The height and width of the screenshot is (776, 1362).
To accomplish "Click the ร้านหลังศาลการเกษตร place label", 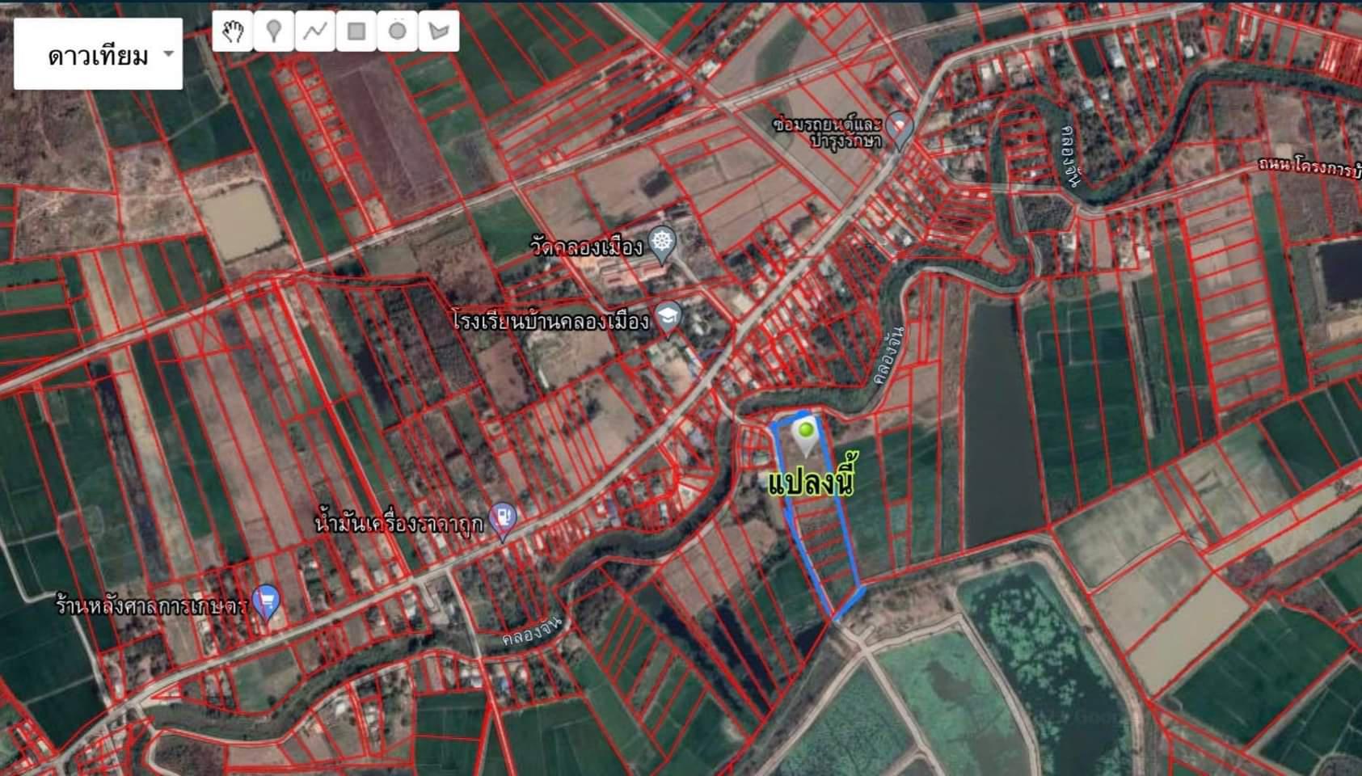I will tap(152, 605).
